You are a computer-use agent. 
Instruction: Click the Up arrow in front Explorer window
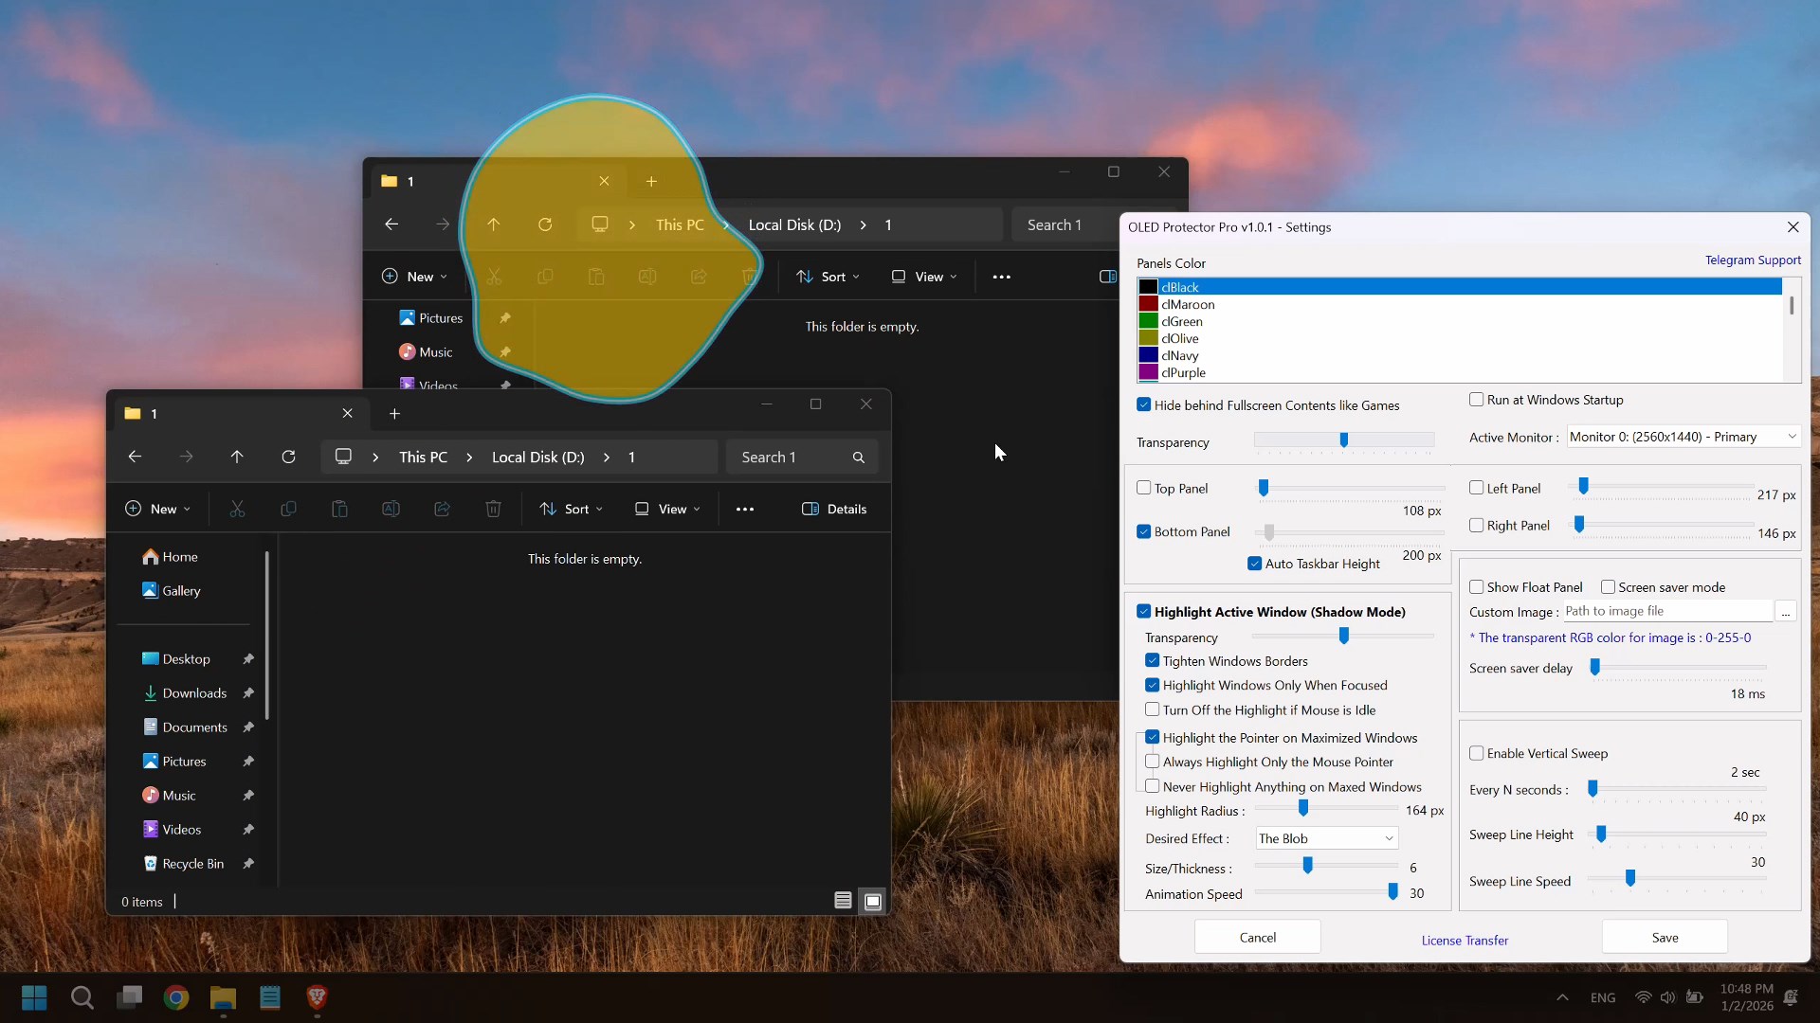tap(237, 457)
